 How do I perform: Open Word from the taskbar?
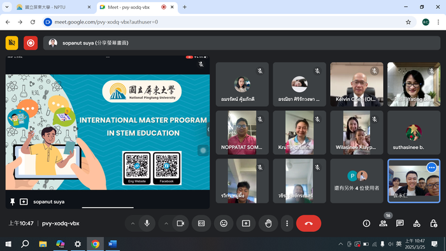[x=113, y=244]
